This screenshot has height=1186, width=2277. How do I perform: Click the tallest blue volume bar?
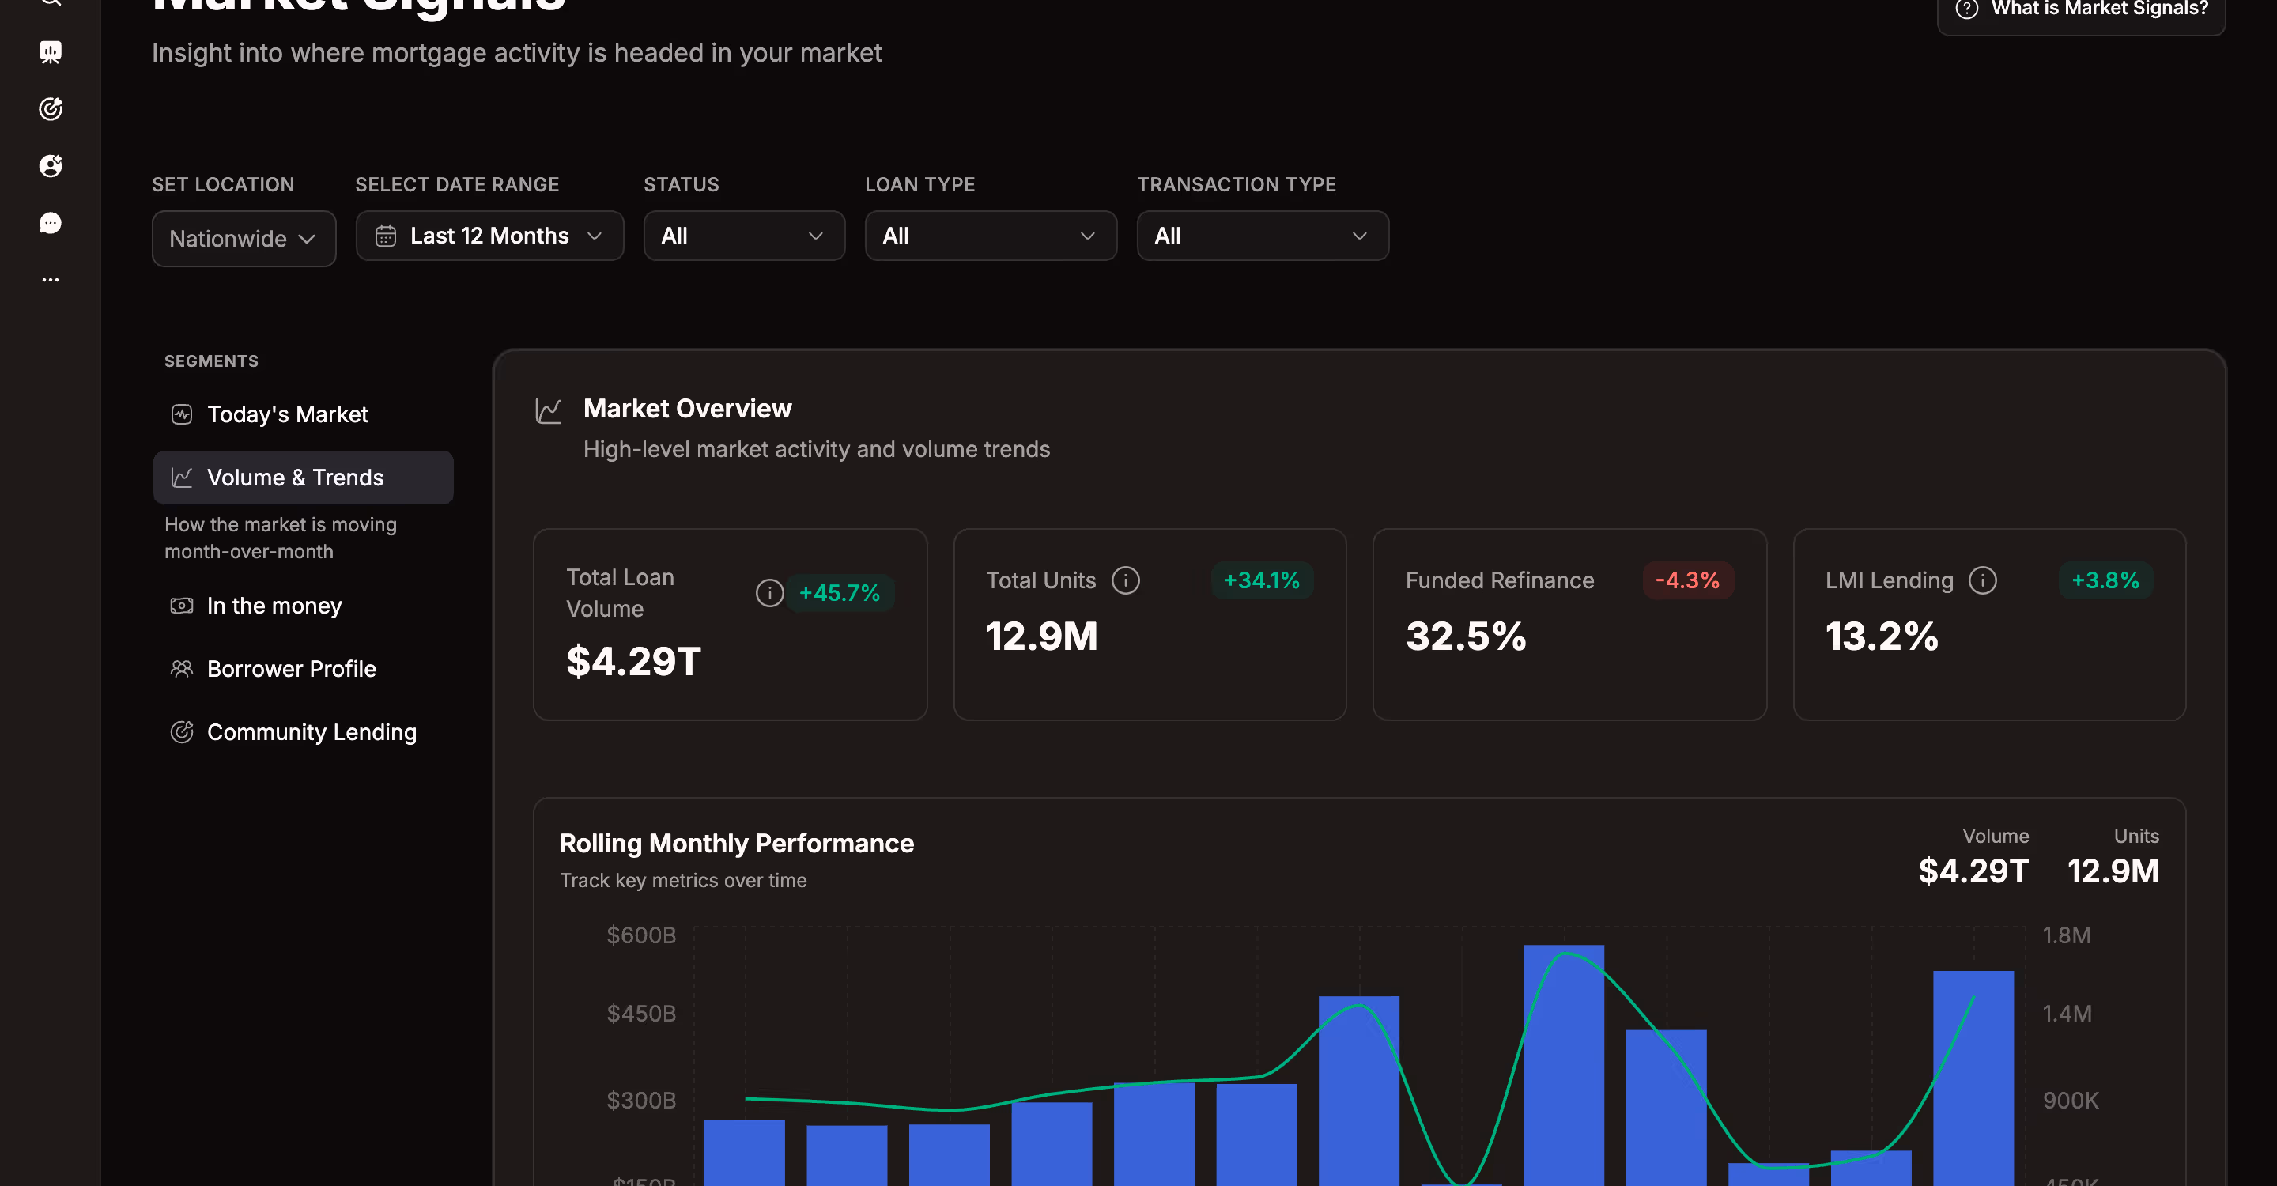pyautogui.click(x=1564, y=1065)
